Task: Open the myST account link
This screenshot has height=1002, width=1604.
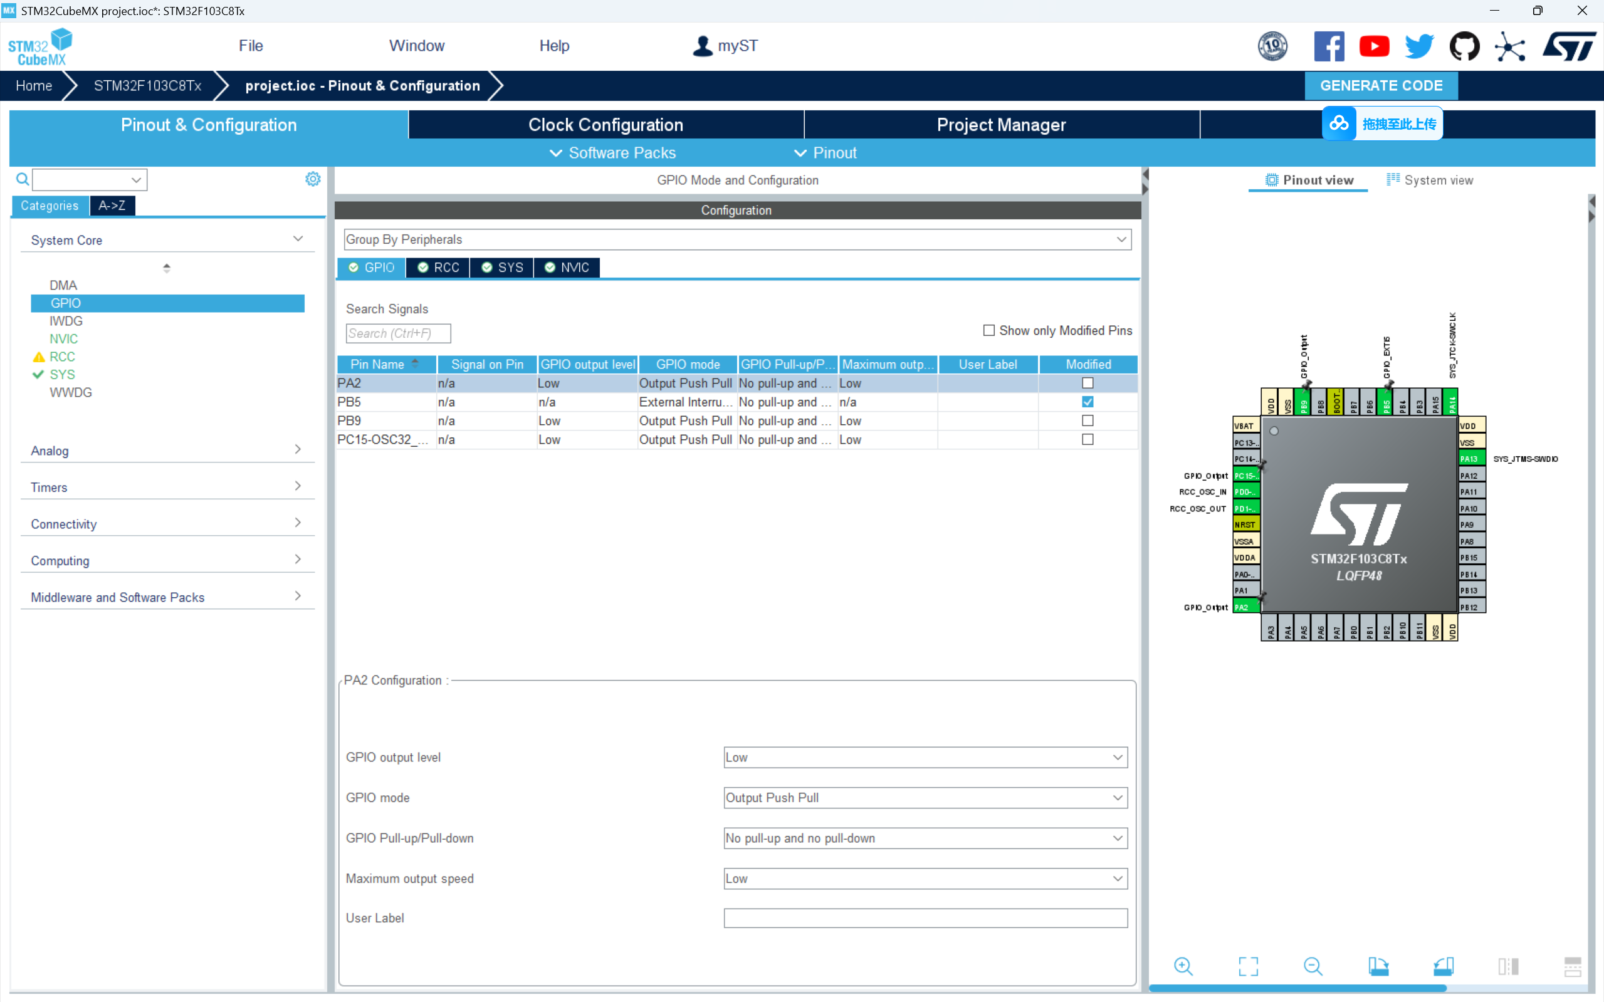Action: coord(725,46)
